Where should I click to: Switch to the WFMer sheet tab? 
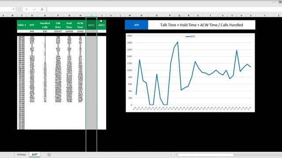[x=22, y=154]
